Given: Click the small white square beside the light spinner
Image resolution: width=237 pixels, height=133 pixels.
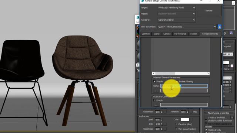Looking at the screenshot, I should click(232, 66).
